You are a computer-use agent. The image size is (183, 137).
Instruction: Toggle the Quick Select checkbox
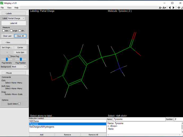19,104
